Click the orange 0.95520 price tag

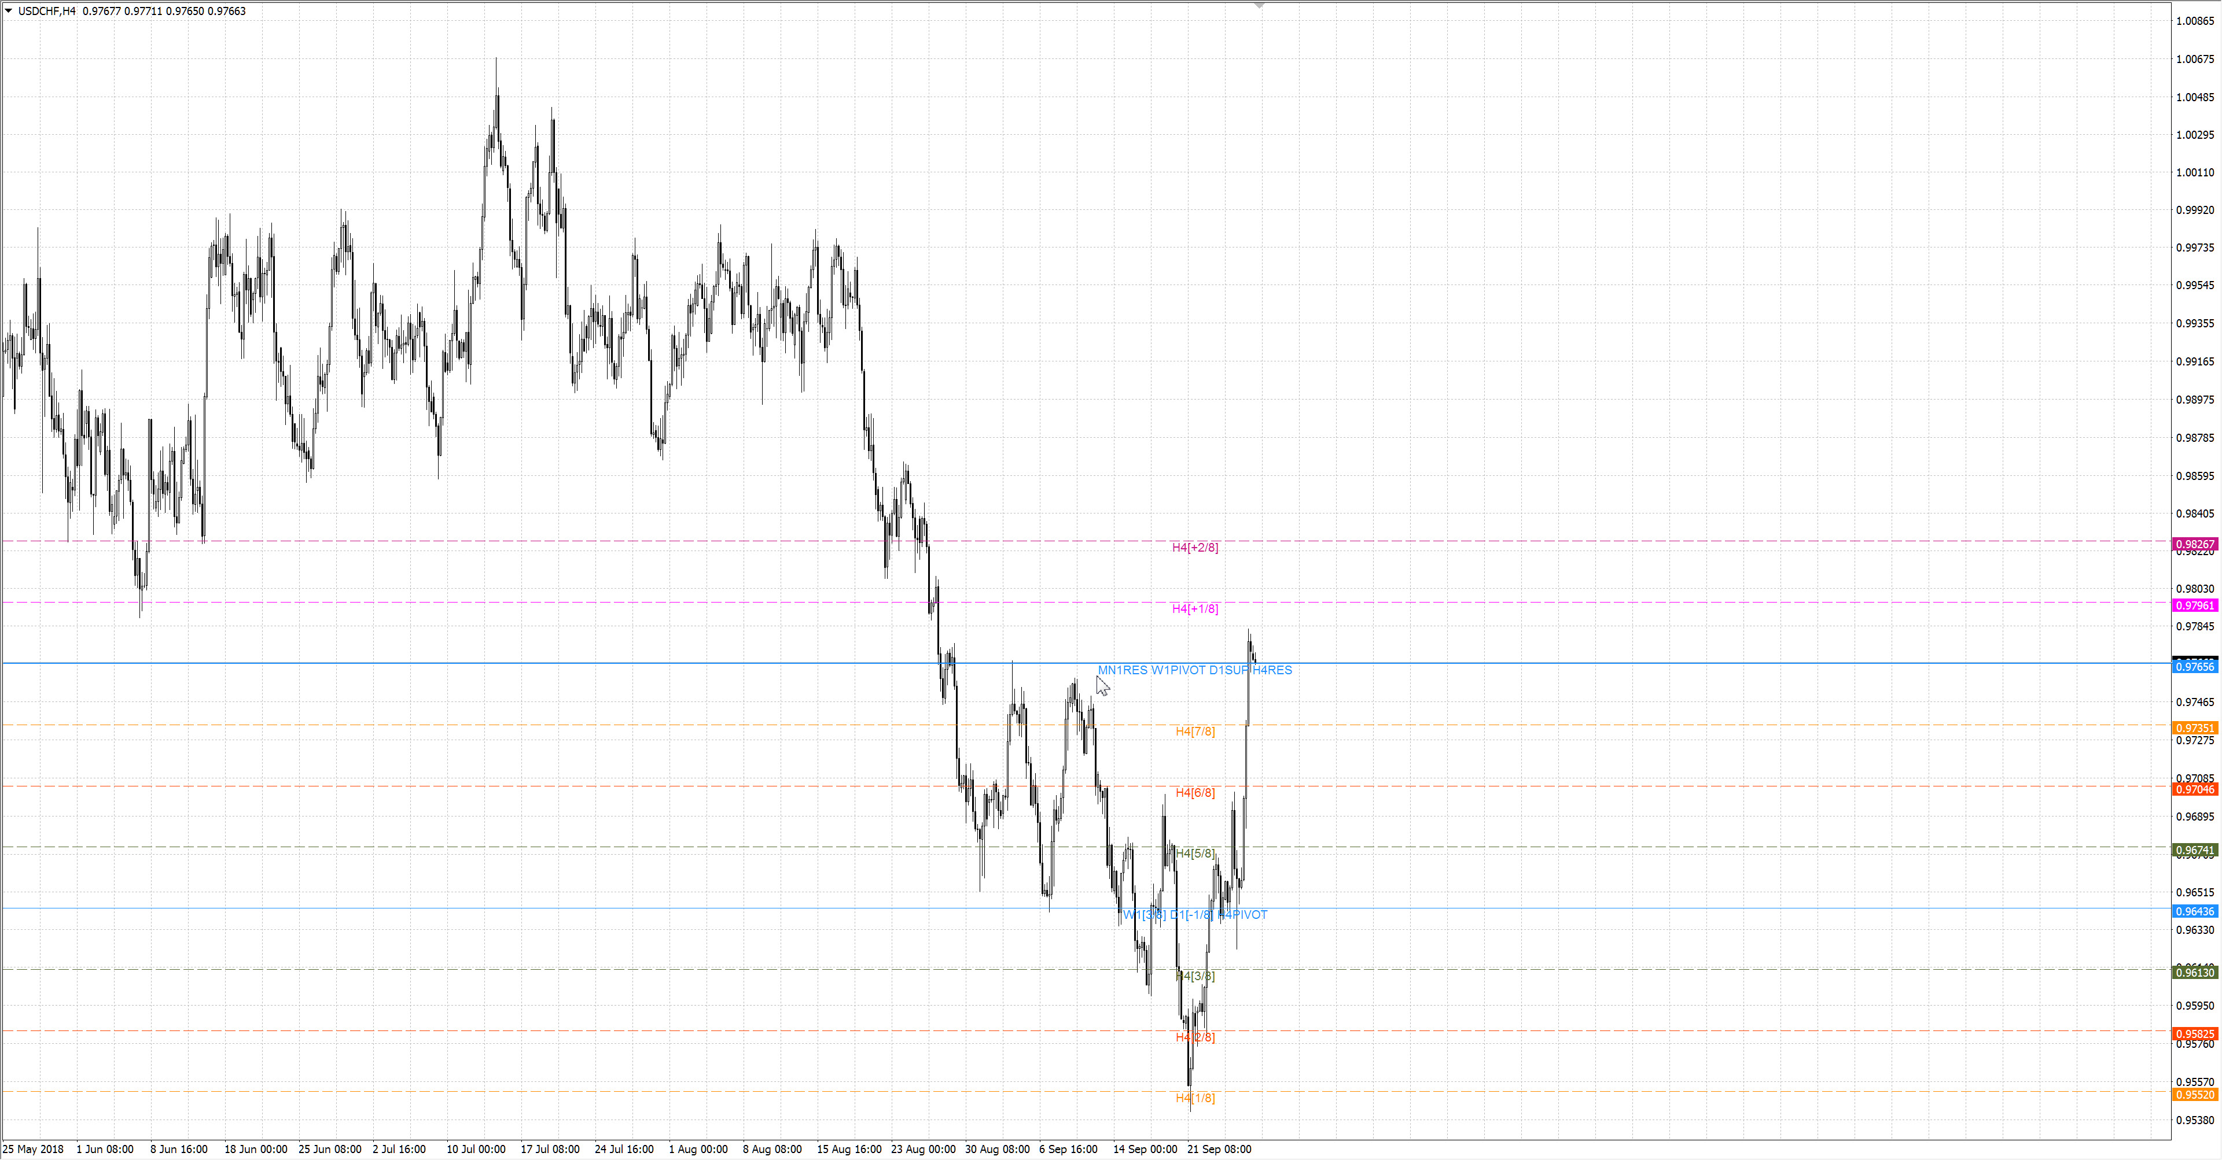pyautogui.click(x=2194, y=1095)
